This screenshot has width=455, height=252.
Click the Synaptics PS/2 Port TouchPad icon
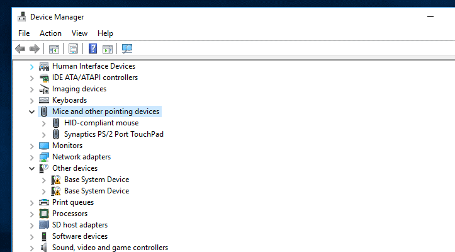point(56,134)
